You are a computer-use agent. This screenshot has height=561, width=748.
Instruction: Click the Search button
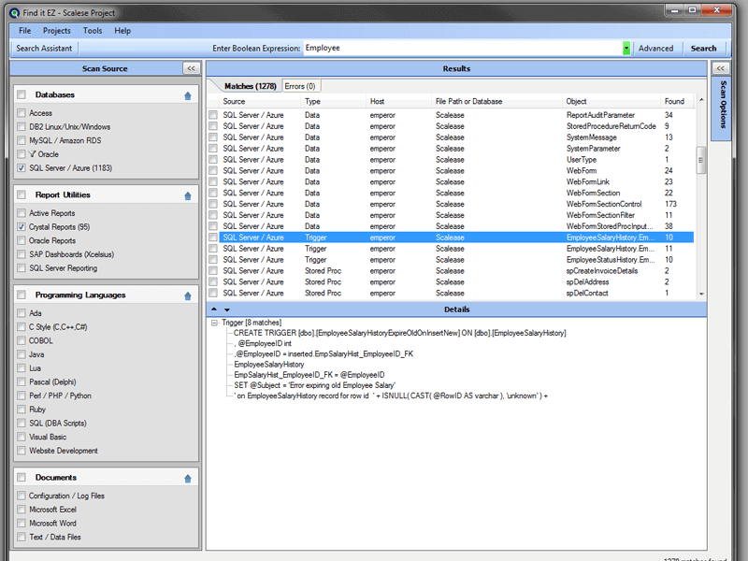(703, 49)
